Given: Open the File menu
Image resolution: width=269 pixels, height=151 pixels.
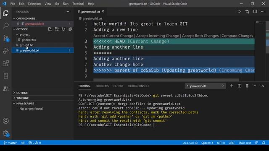Looking at the screenshot, I should tap(13, 4).
